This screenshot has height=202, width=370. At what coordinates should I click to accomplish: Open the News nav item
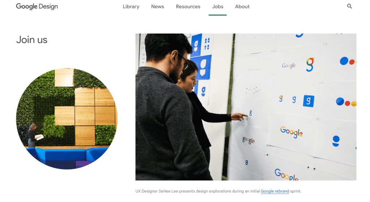click(x=158, y=6)
